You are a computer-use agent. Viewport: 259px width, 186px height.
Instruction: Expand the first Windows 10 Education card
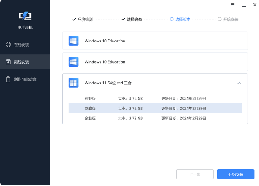click(x=155, y=41)
